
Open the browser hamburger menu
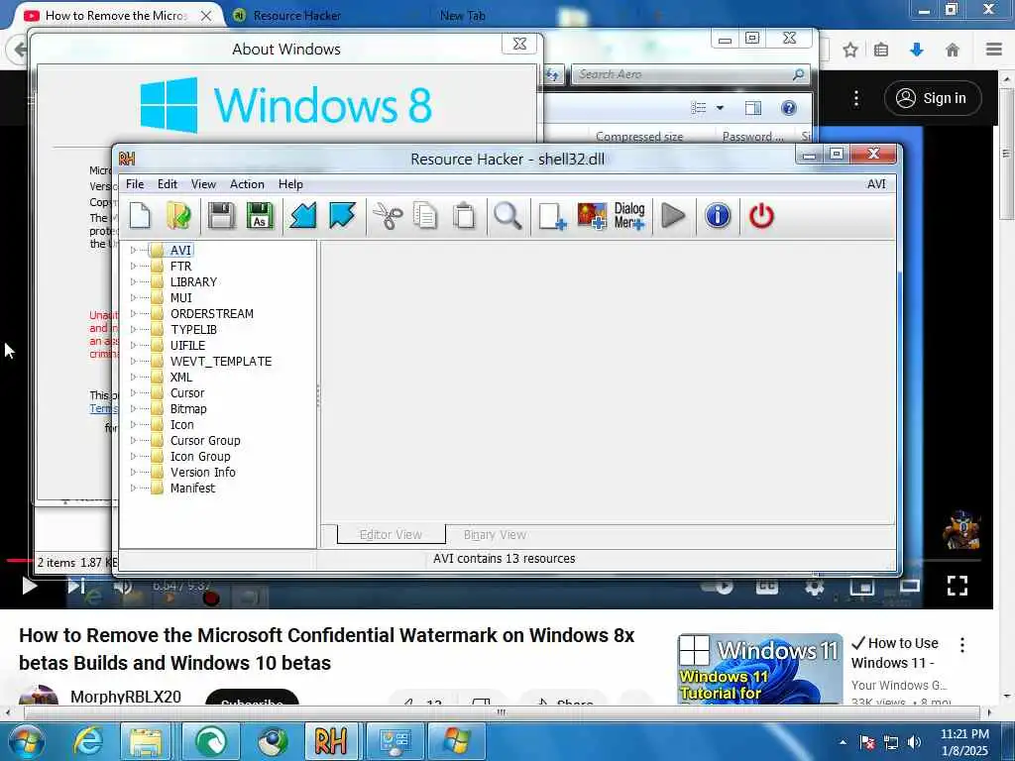(994, 50)
